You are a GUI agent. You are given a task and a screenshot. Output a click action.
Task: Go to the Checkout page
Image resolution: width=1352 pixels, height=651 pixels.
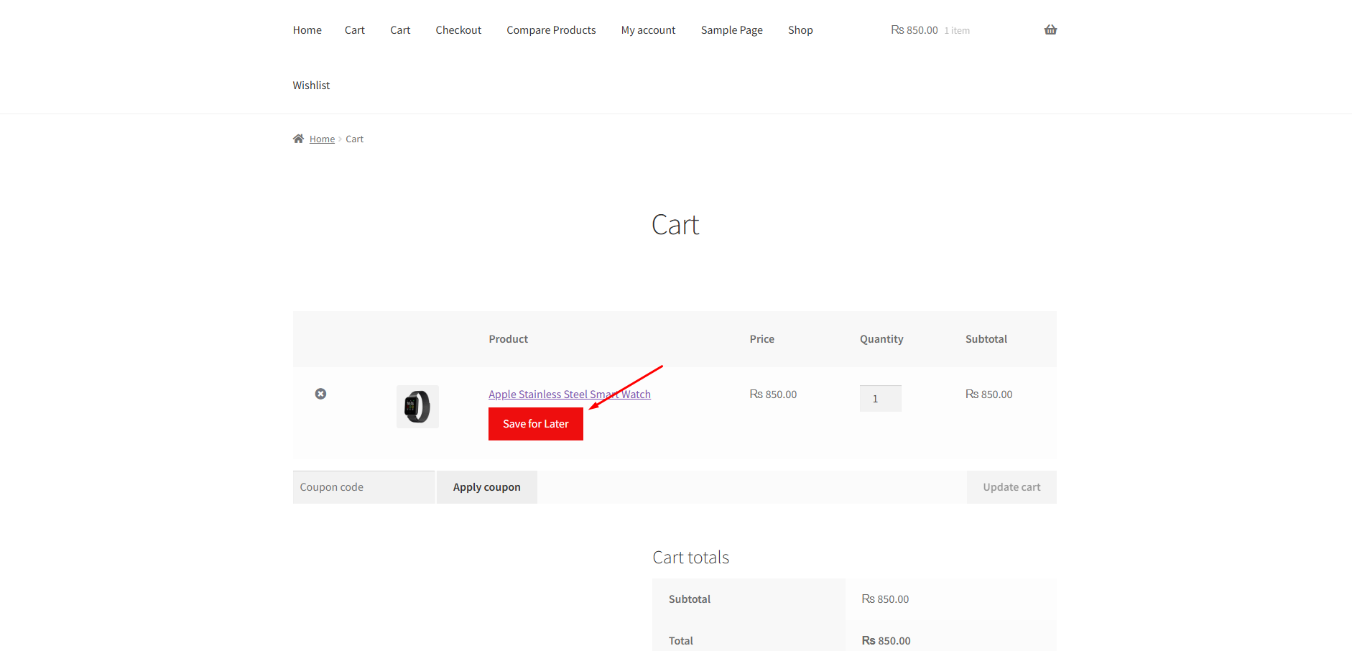(458, 30)
